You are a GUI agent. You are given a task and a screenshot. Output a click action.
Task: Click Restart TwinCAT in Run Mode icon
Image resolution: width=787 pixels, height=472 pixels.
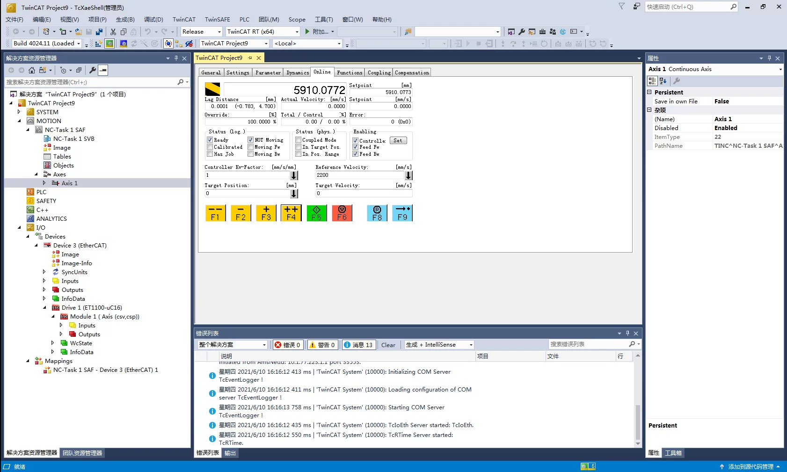pos(109,44)
